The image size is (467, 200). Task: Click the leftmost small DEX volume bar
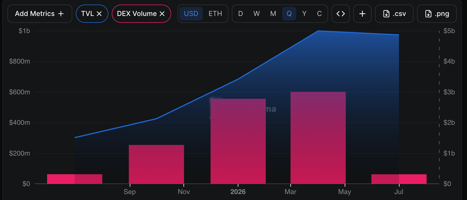click(x=75, y=179)
